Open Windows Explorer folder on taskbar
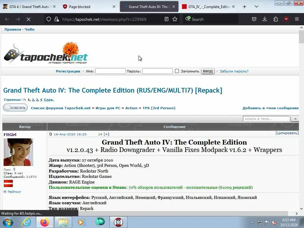The image size is (304, 228). (63, 222)
